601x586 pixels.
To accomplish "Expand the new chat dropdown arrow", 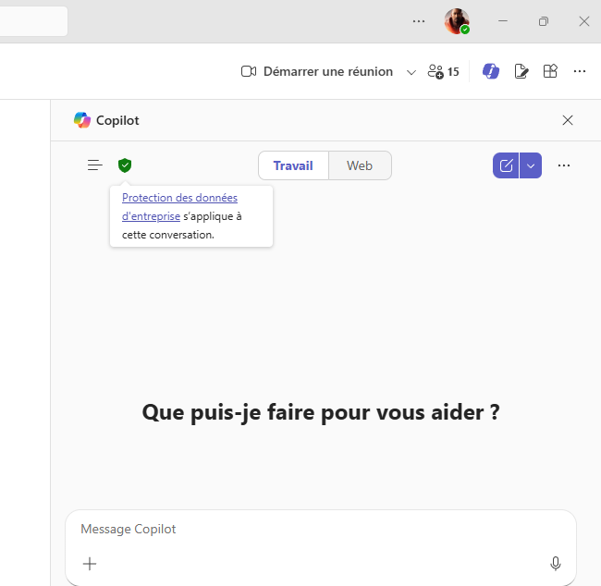I will 531,165.
